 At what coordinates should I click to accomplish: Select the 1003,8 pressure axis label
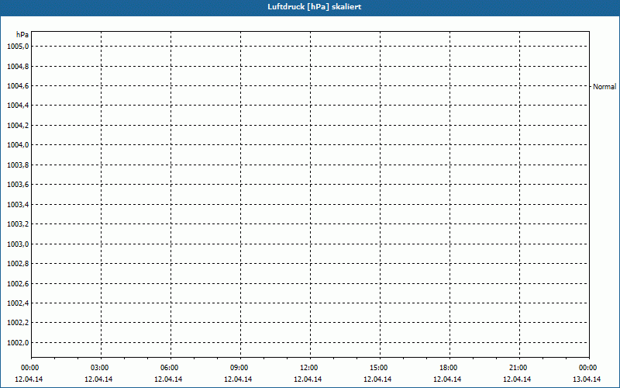click(x=18, y=165)
